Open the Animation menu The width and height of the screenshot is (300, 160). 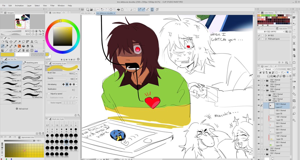[19, 5]
